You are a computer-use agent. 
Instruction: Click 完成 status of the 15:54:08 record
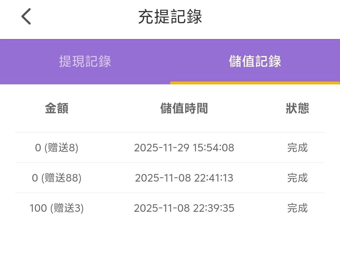click(297, 148)
